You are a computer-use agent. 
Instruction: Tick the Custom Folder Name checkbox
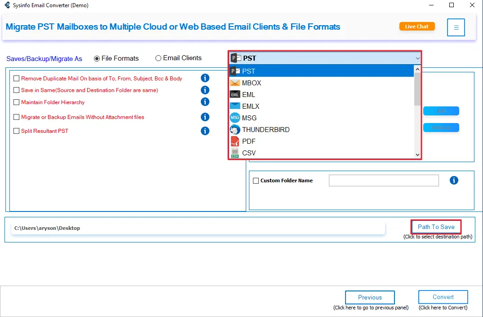pos(256,181)
